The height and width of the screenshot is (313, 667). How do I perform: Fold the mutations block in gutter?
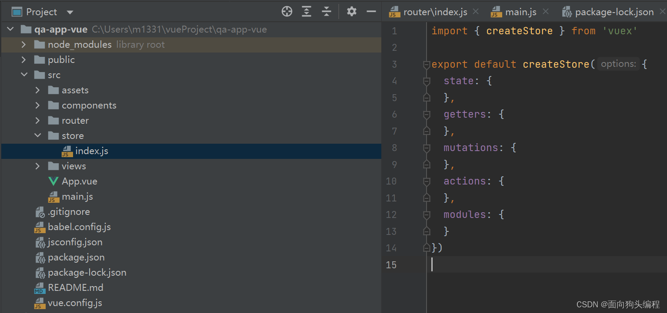click(427, 148)
